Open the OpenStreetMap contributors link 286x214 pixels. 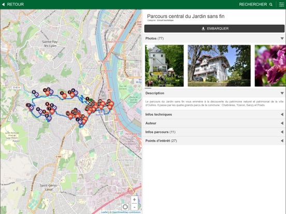(126, 212)
